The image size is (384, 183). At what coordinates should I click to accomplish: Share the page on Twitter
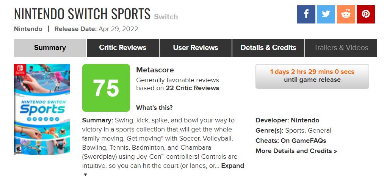[x=326, y=14]
